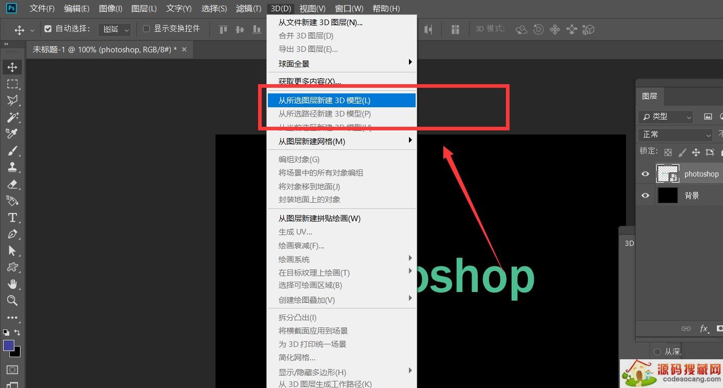Select the Rectangular Marquee tool

point(12,84)
